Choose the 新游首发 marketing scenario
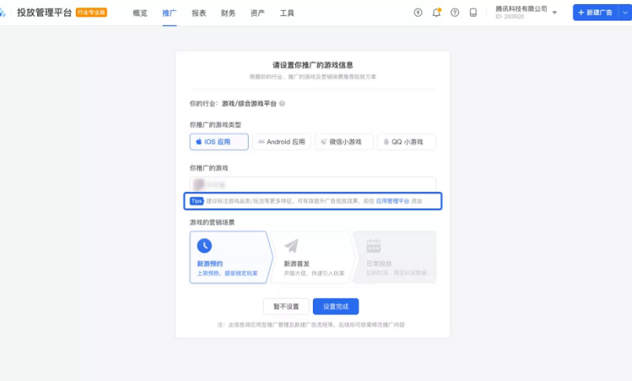This screenshot has width=632, height=381. coord(313,257)
